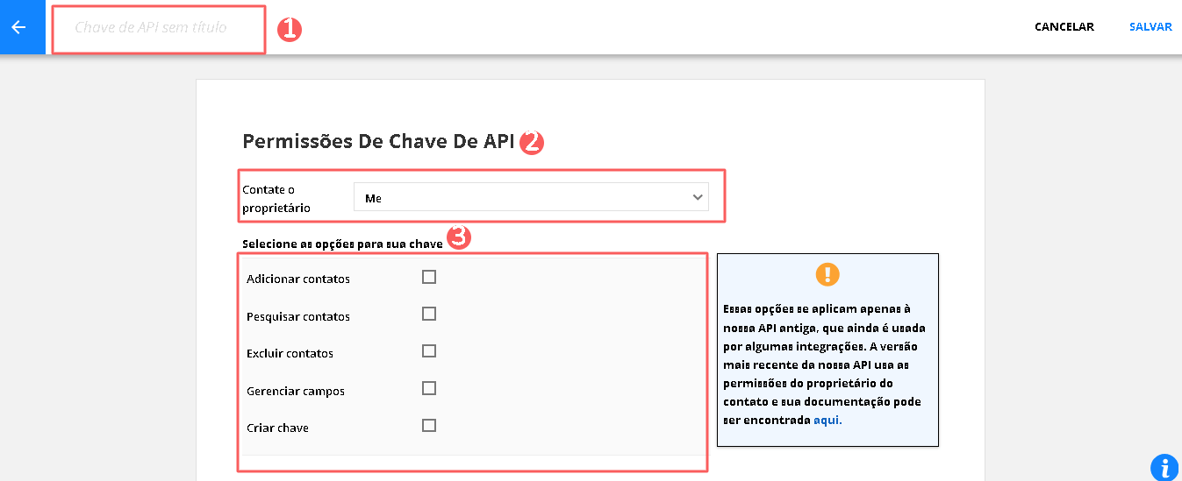Click the orange warning exclamation icon
Viewport: 1182px width, 481px height.
[827, 274]
